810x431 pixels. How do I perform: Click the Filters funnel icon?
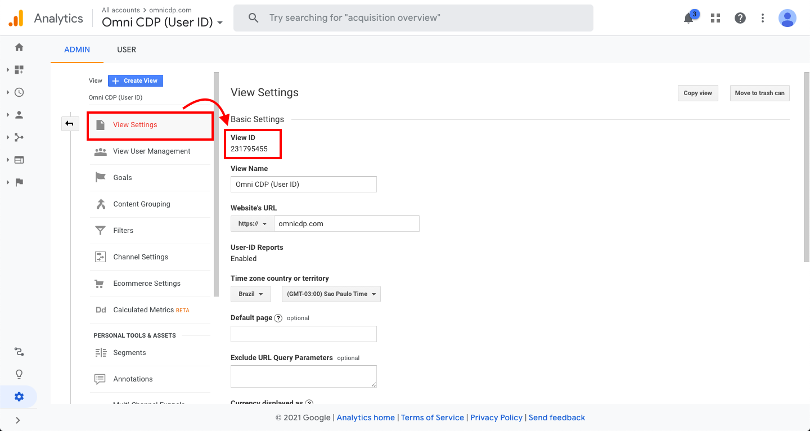pyautogui.click(x=101, y=230)
